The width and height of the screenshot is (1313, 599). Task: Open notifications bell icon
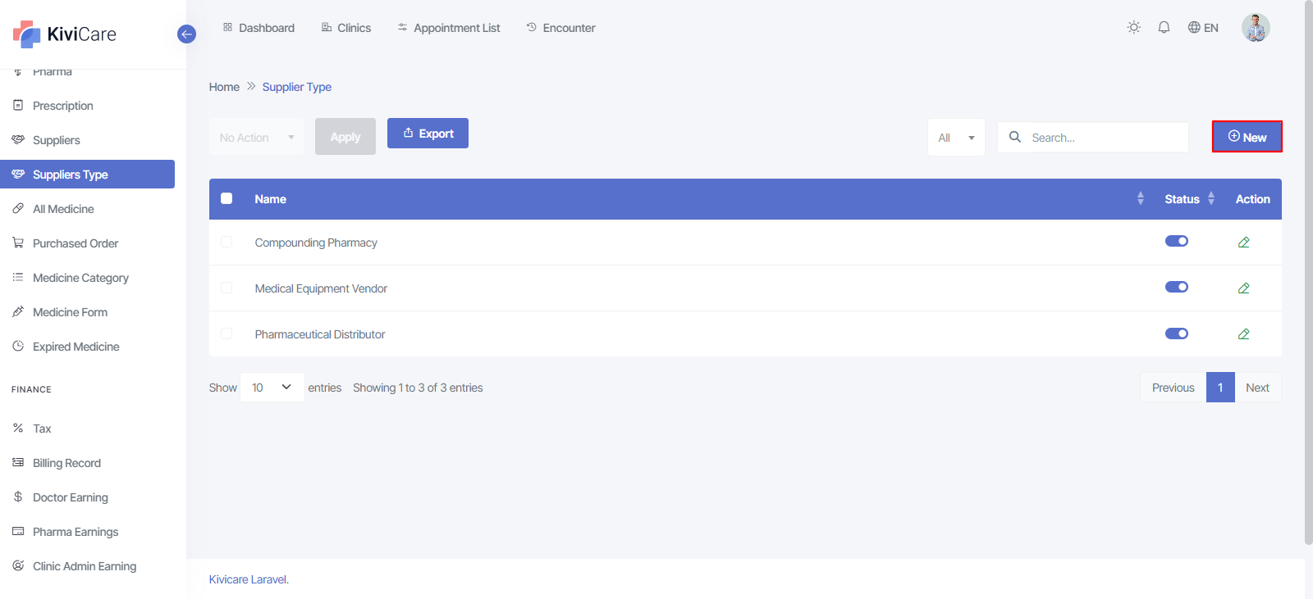(1164, 28)
